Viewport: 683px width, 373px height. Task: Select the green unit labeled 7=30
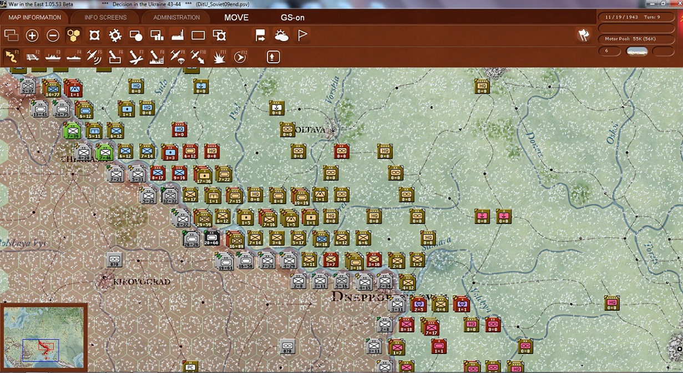(73, 130)
